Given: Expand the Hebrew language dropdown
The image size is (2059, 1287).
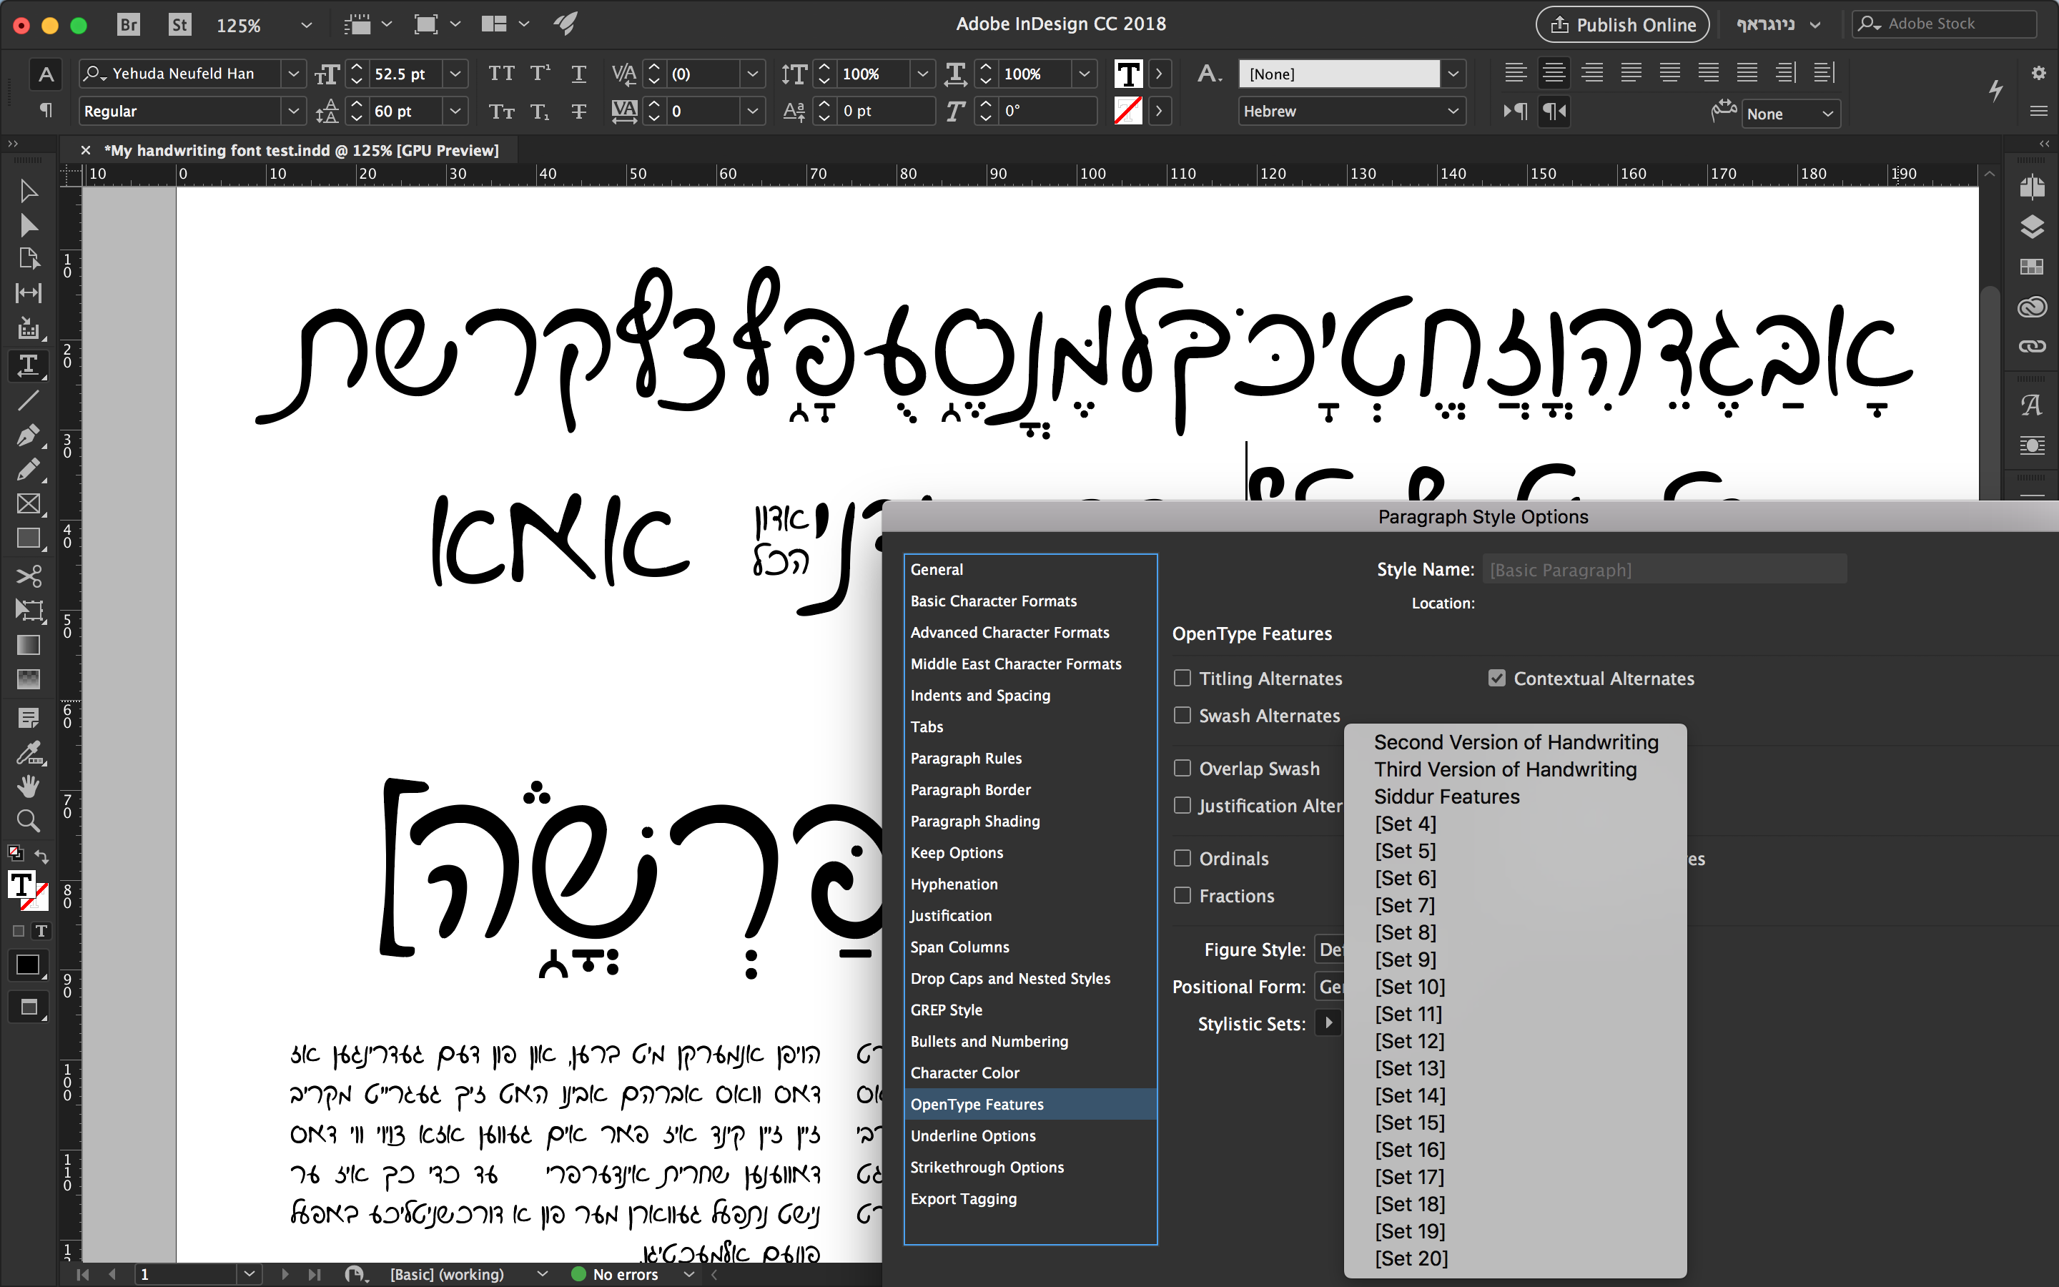Looking at the screenshot, I should [1452, 112].
